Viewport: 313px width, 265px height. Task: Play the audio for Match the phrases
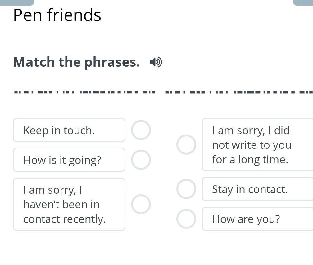tap(156, 62)
